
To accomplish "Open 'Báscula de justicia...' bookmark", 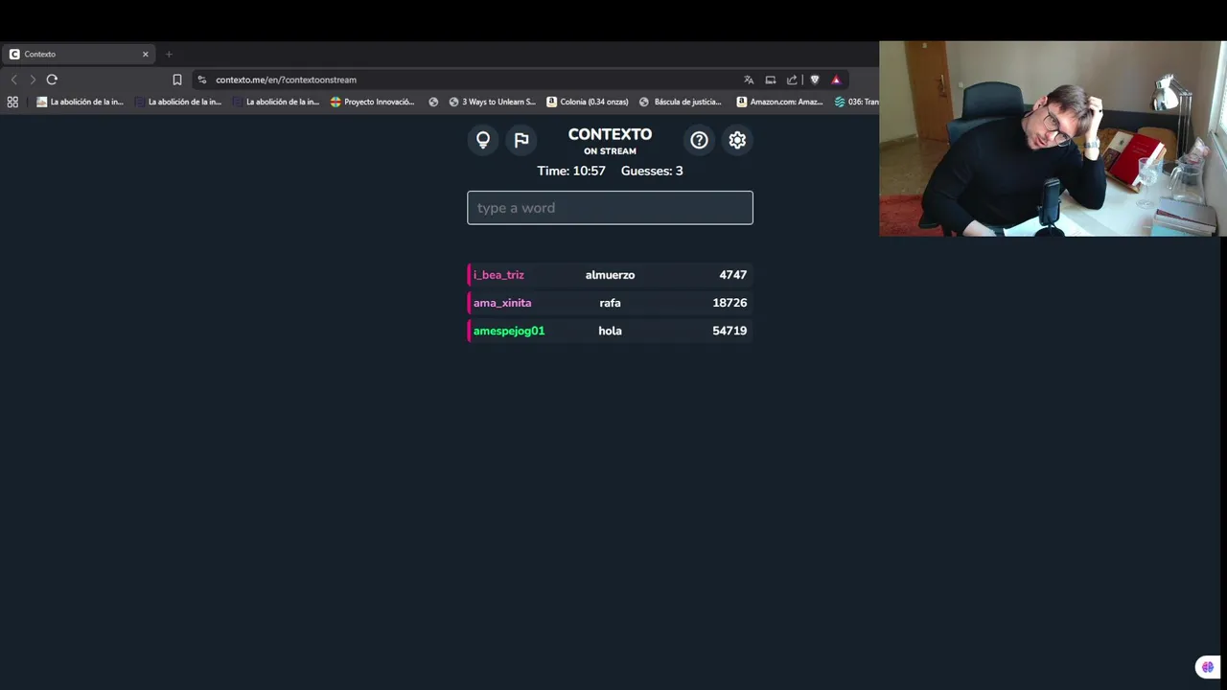I will 681,102.
